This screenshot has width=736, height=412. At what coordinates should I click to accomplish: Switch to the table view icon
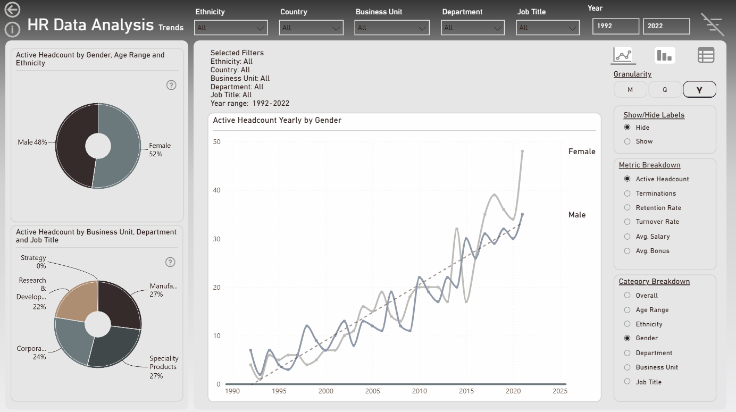tap(706, 55)
